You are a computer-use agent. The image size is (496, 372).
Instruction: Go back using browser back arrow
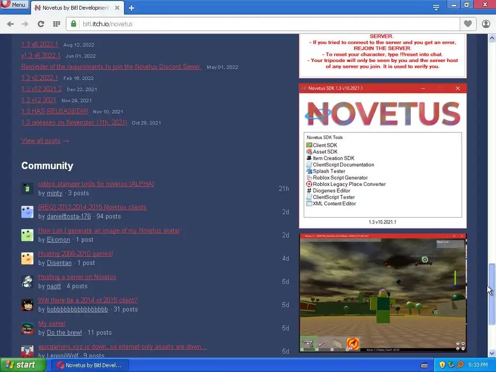[10, 24]
